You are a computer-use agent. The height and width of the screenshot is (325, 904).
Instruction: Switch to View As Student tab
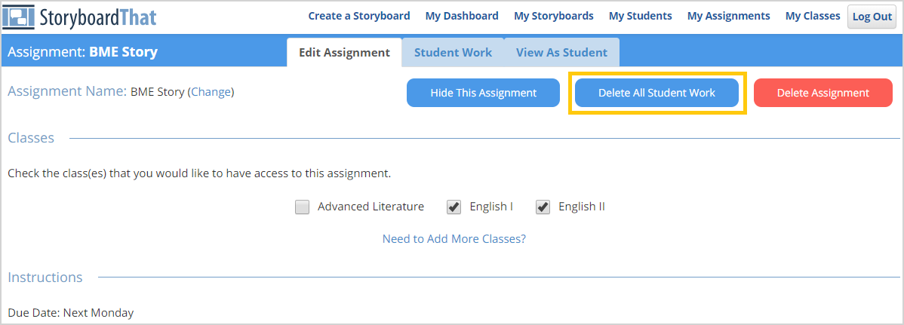tap(561, 53)
